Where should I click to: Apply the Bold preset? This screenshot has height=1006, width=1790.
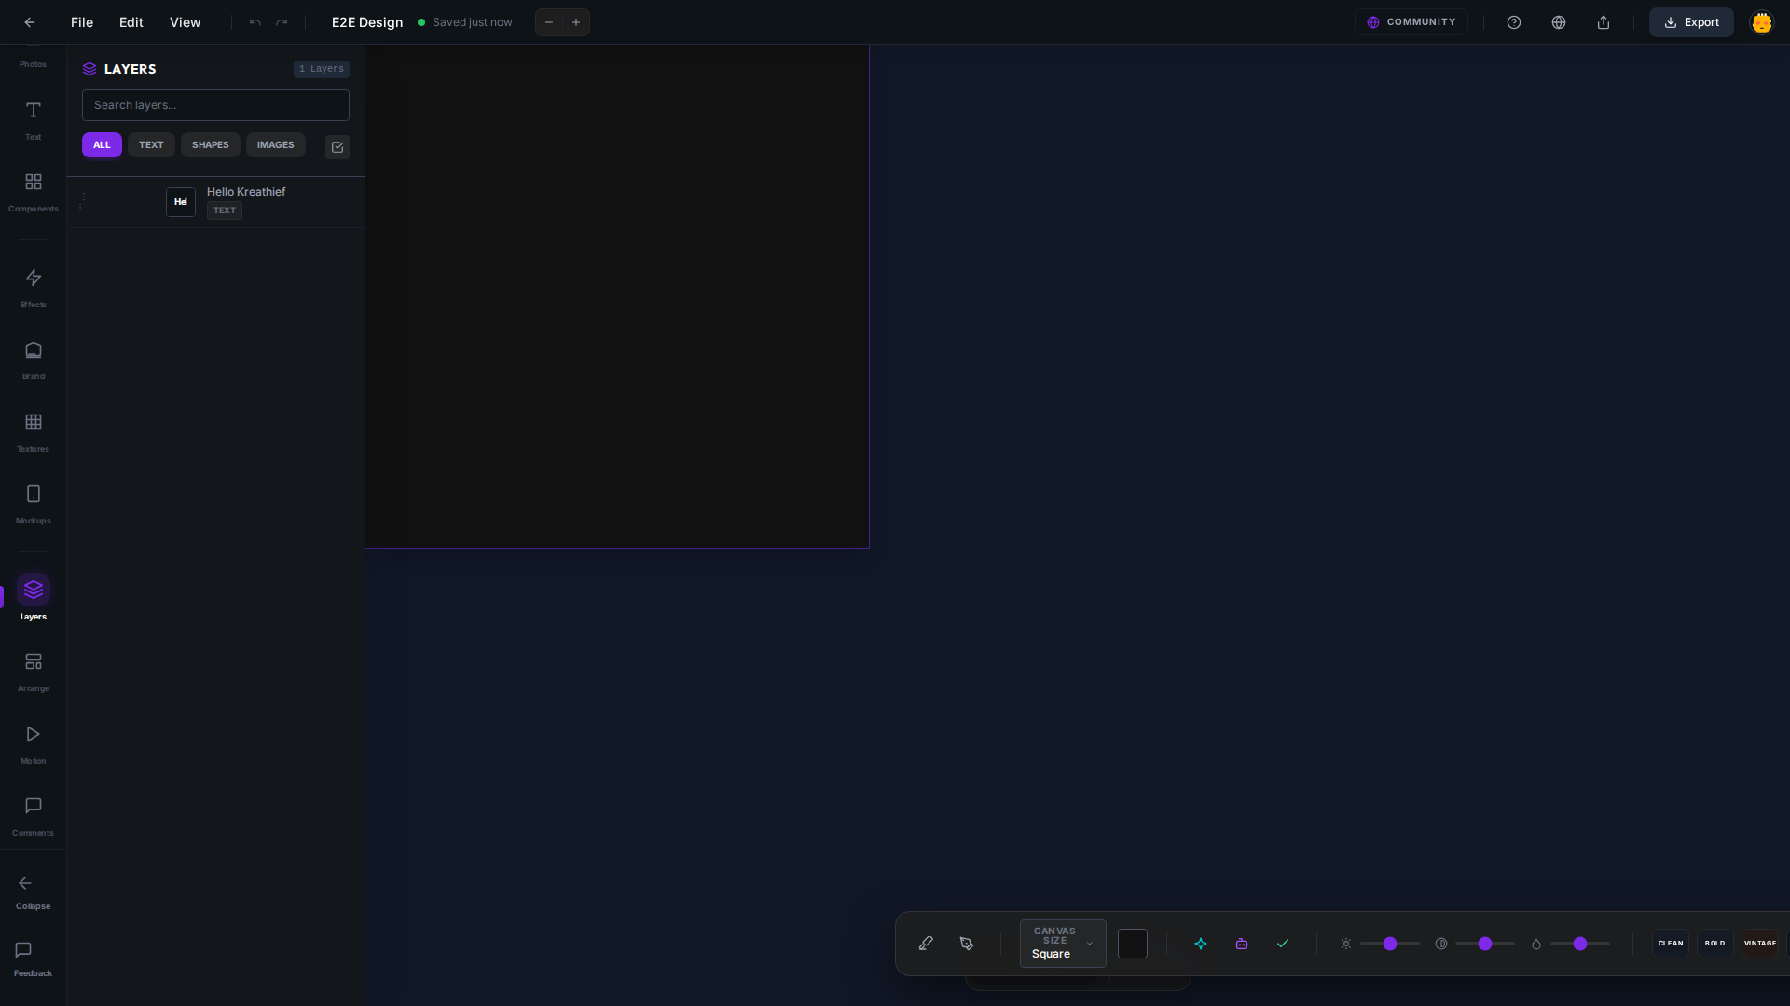[1715, 944]
